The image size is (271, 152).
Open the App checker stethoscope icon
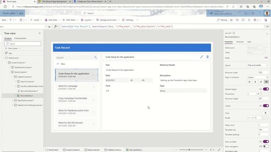click(x=237, y=20)
